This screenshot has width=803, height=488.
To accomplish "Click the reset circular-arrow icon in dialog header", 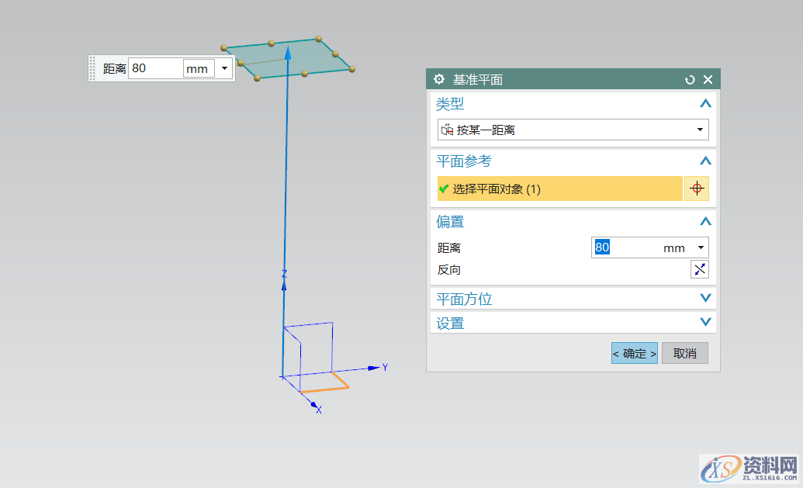I will (x=690, y=79).
